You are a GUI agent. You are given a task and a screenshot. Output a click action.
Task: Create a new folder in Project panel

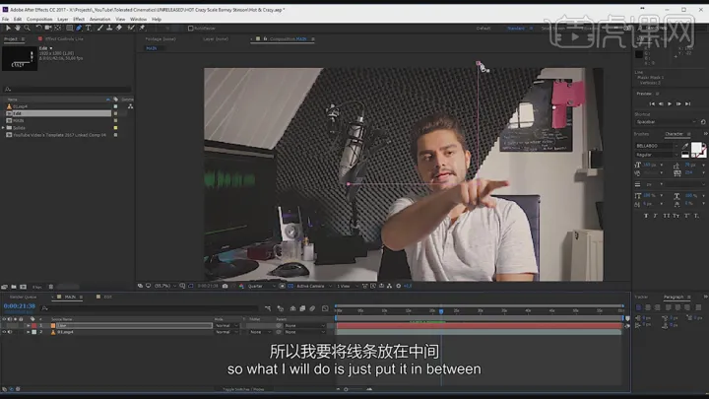pyautogui.click(x=14, y=287)
